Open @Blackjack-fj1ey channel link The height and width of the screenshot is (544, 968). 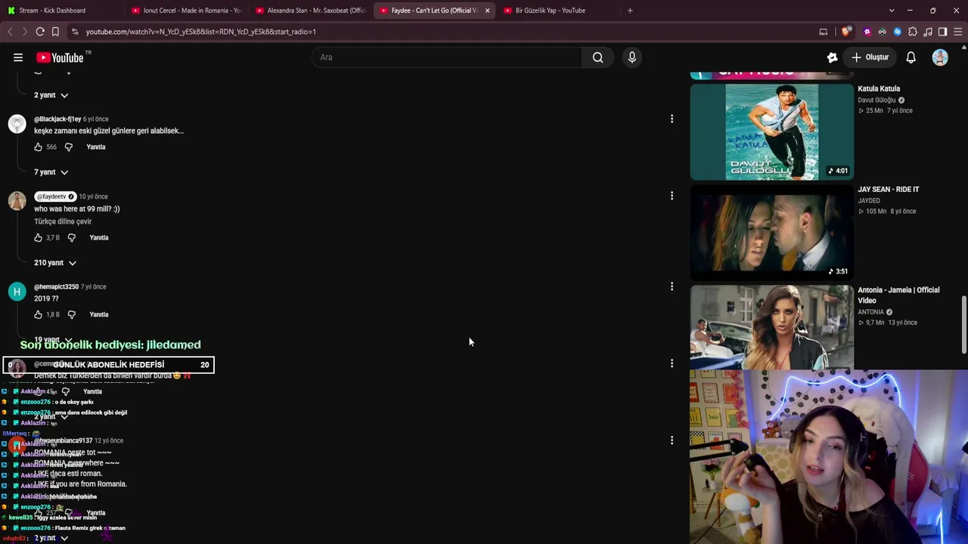pos(57,119)
